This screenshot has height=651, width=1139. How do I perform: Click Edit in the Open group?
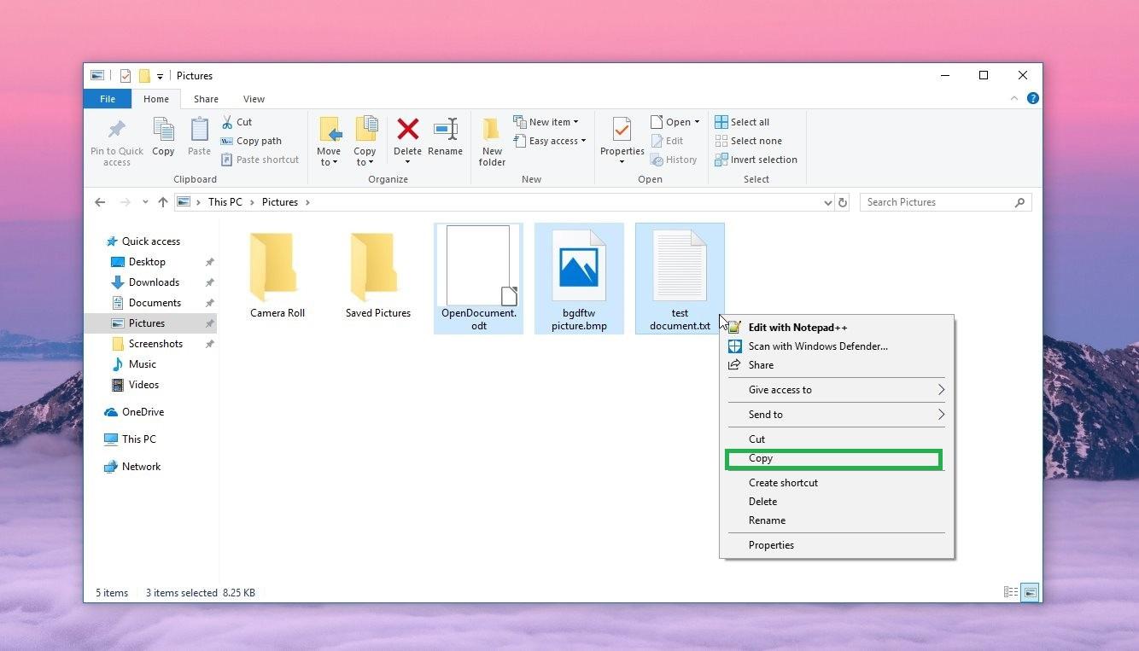tap(667, 141)
